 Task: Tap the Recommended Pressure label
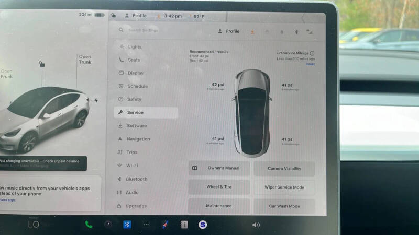209,52
